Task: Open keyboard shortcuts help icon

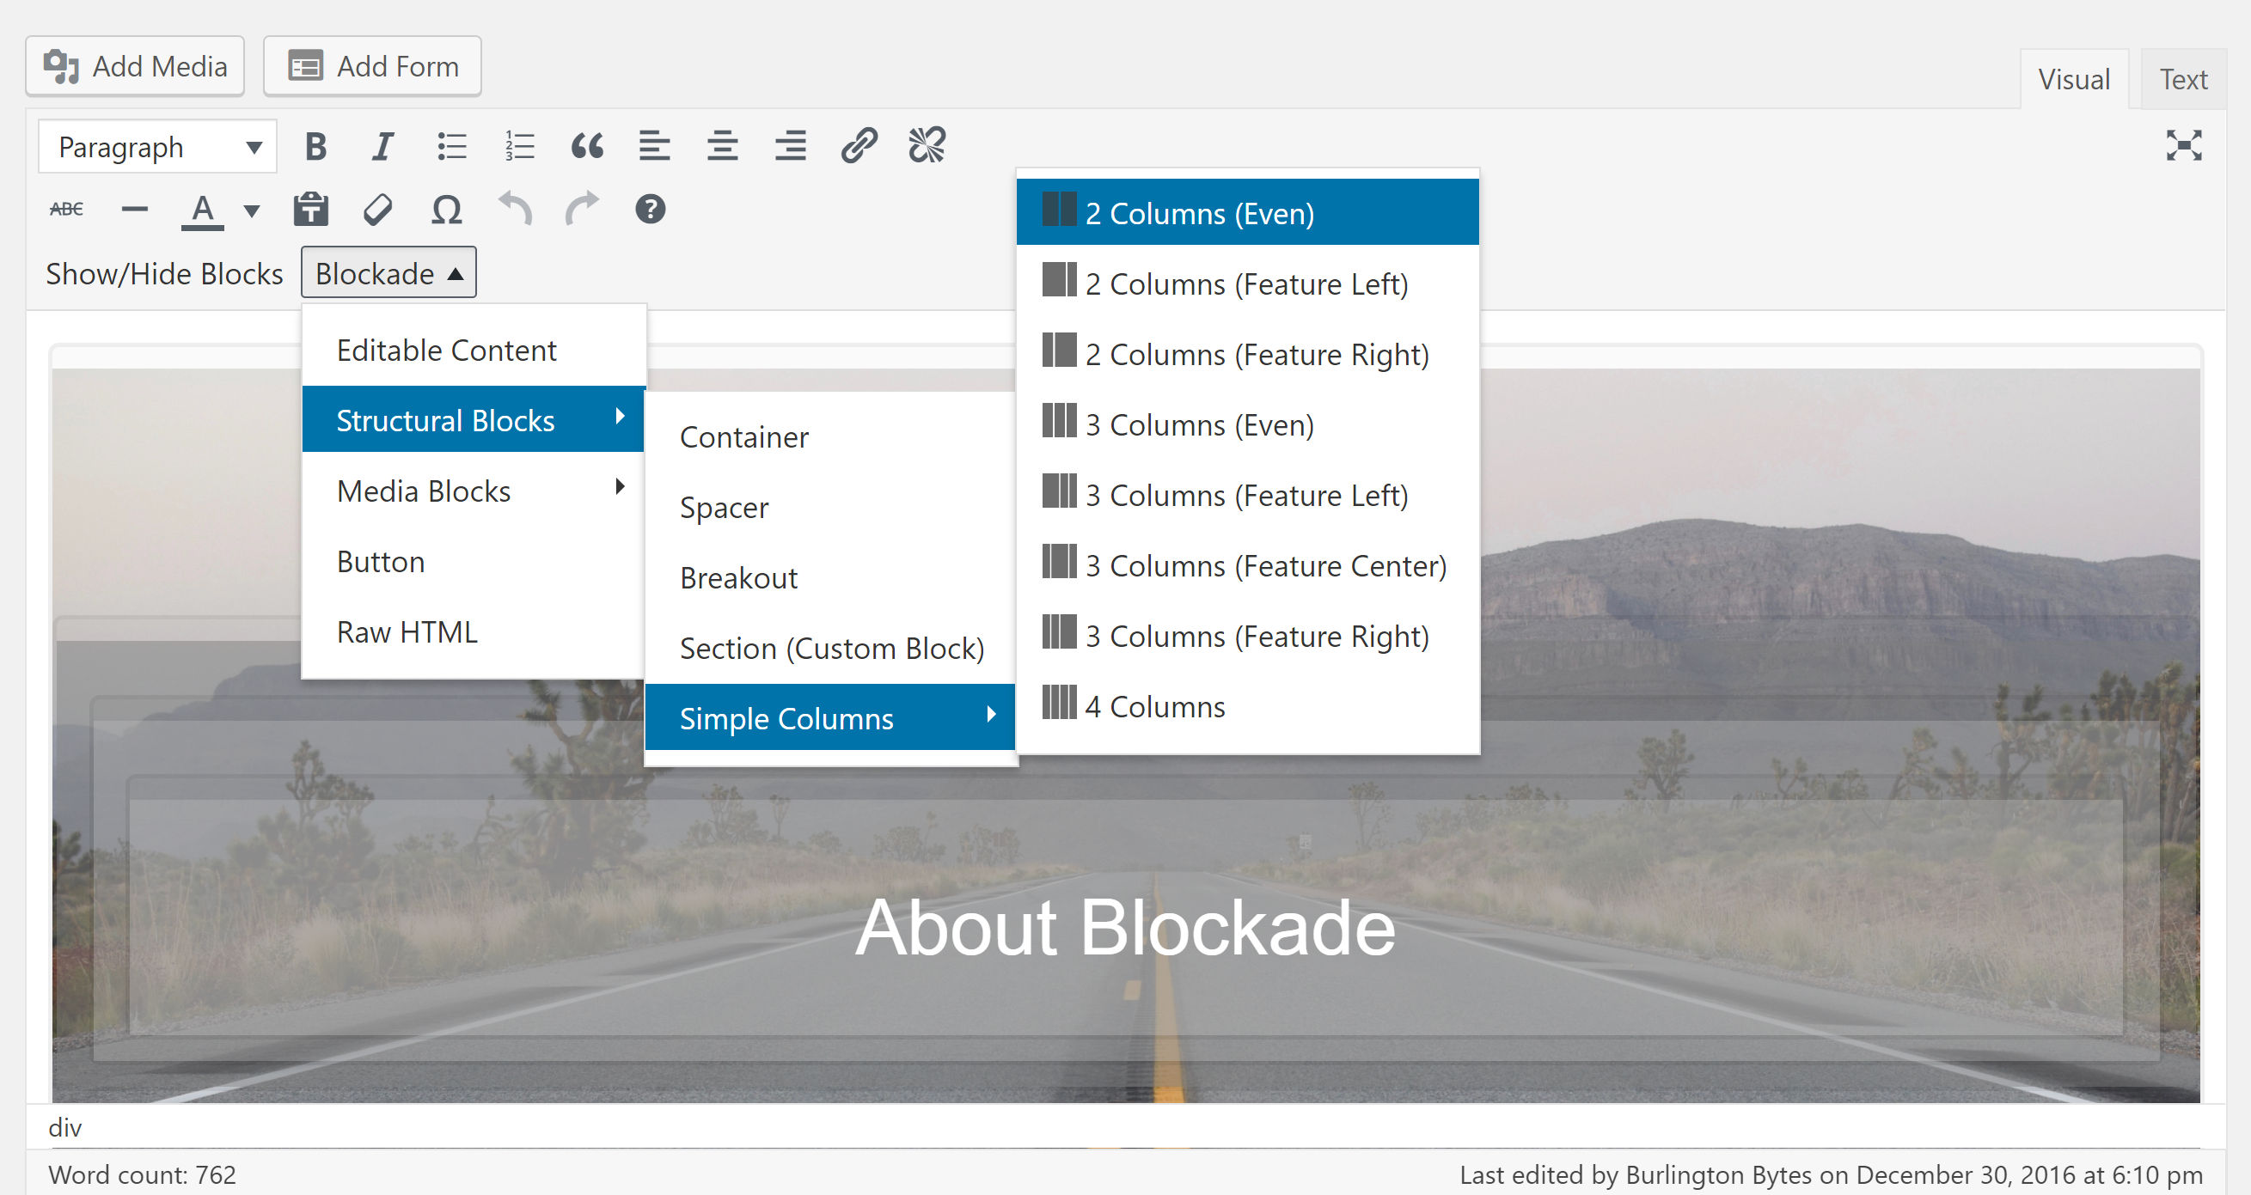Action: (x=650, y=210)
